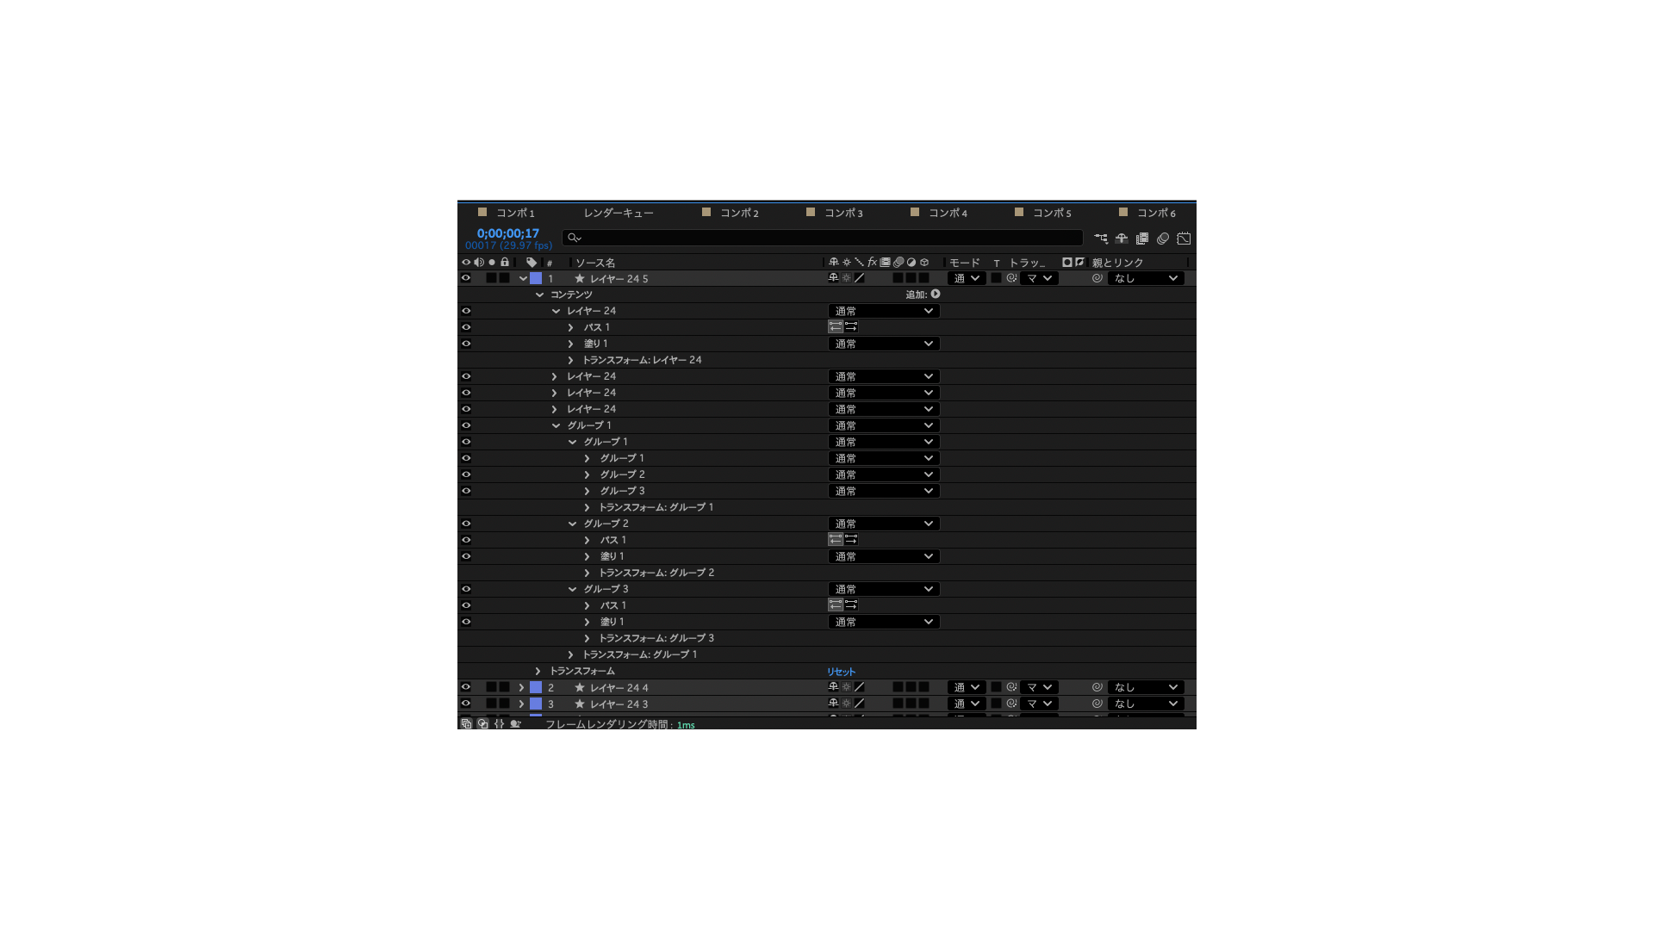Screen dimensions: 1654x930
Task: Hide the レイヤー 24 5 layer eye
Action: click(x=466, y=278)
